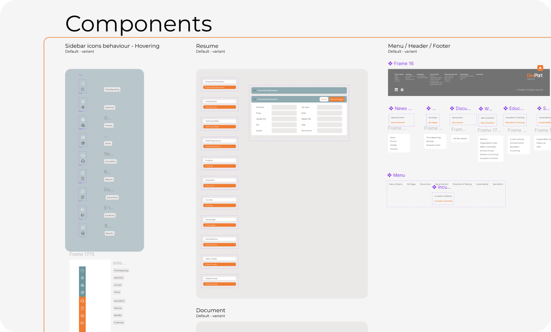Image resolution: width=551 pixels, height=332 pixels.
Task: Click the dark Resume note icon
Action: (83, 179)
